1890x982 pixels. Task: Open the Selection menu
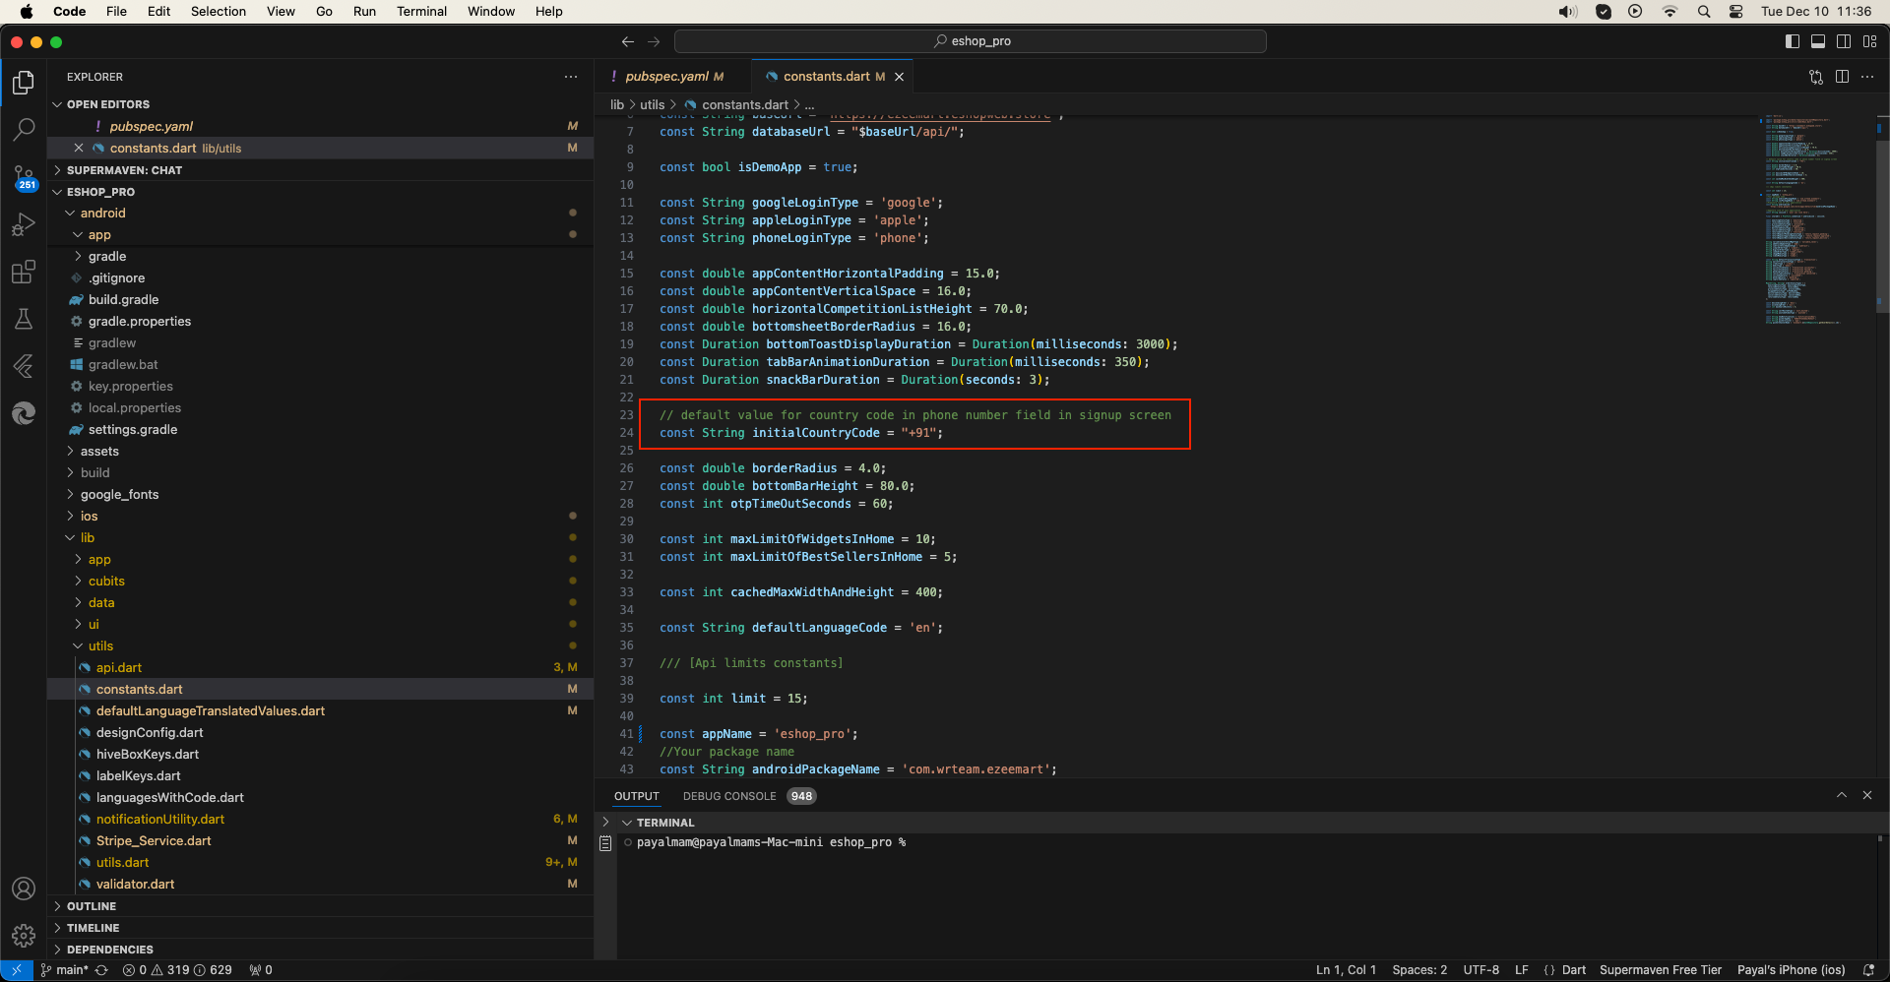[x=219, y=12]
